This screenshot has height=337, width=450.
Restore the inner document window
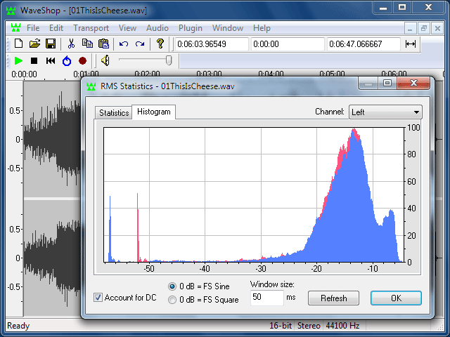tap(423, 28)
